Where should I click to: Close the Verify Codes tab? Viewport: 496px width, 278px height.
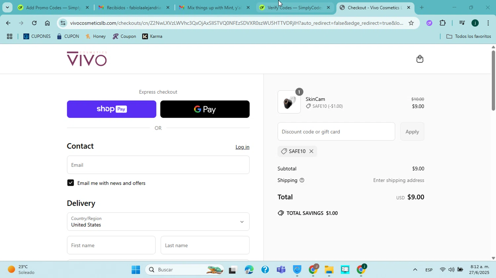click(328, 8)
